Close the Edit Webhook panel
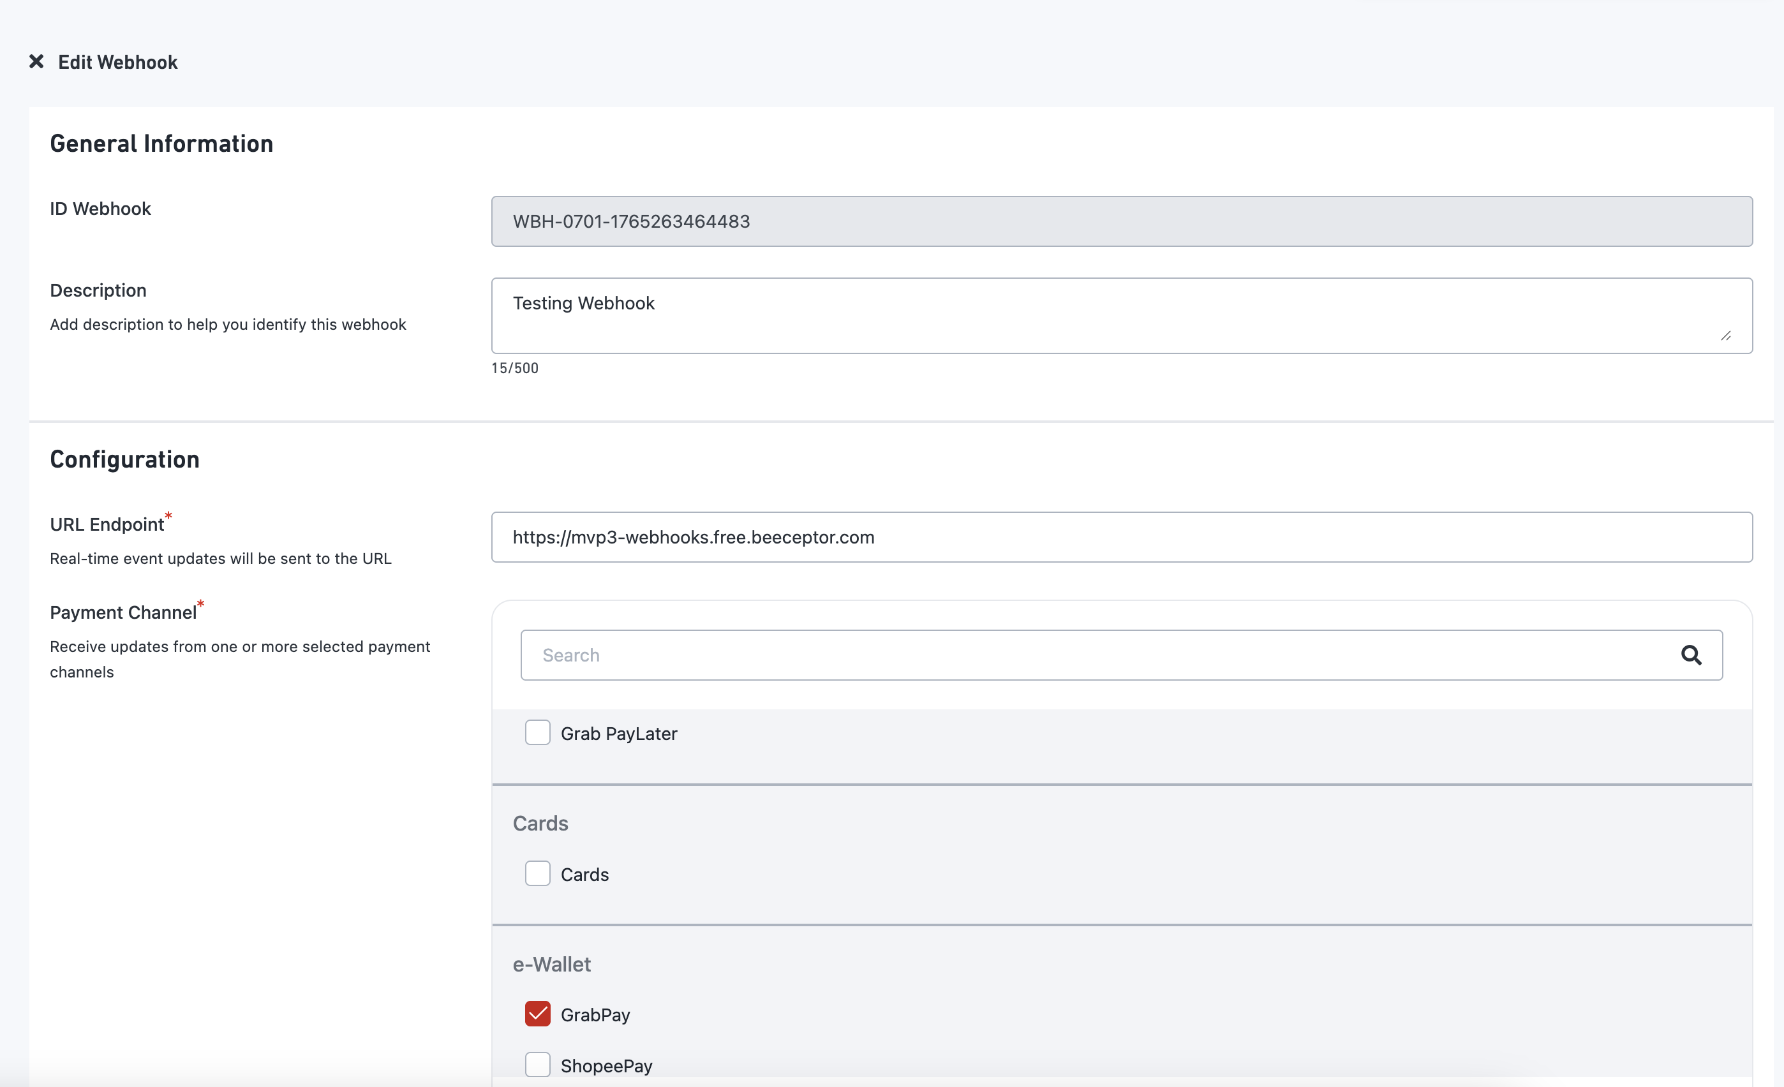This screenshot has height=1087, width=1784. click(x=36, y=61)
